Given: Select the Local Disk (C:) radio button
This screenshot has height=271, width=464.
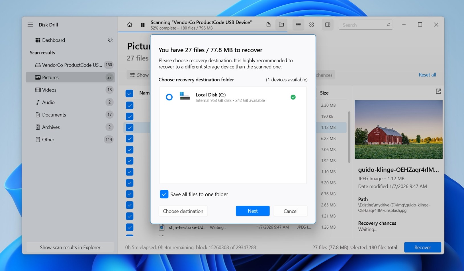Looking at the screenshot, I should pos(169,97).
